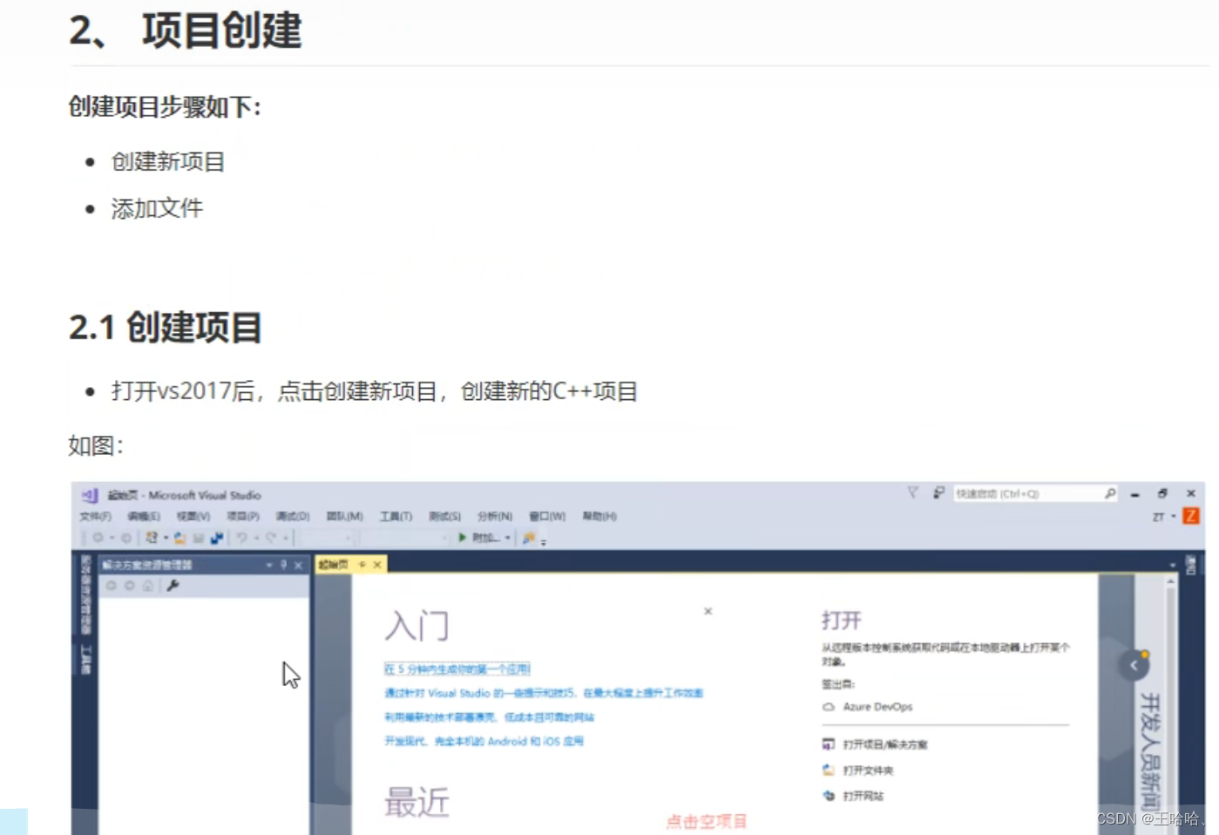Open the 文件(F) menu

[x=96, y=517]
